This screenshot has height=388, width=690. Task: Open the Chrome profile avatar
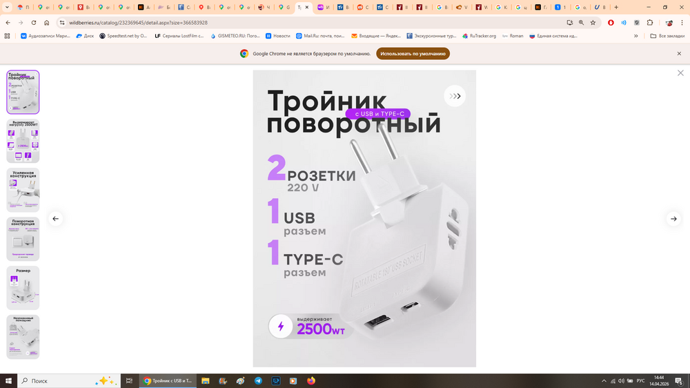click(x=669, y=23)
